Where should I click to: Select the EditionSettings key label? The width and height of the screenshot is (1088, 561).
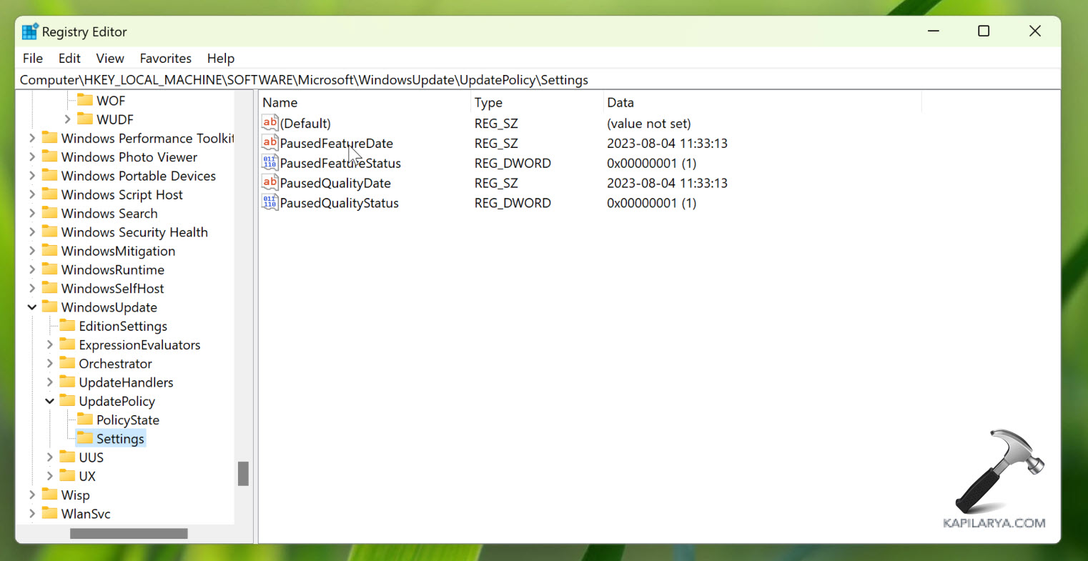point(123,326)
